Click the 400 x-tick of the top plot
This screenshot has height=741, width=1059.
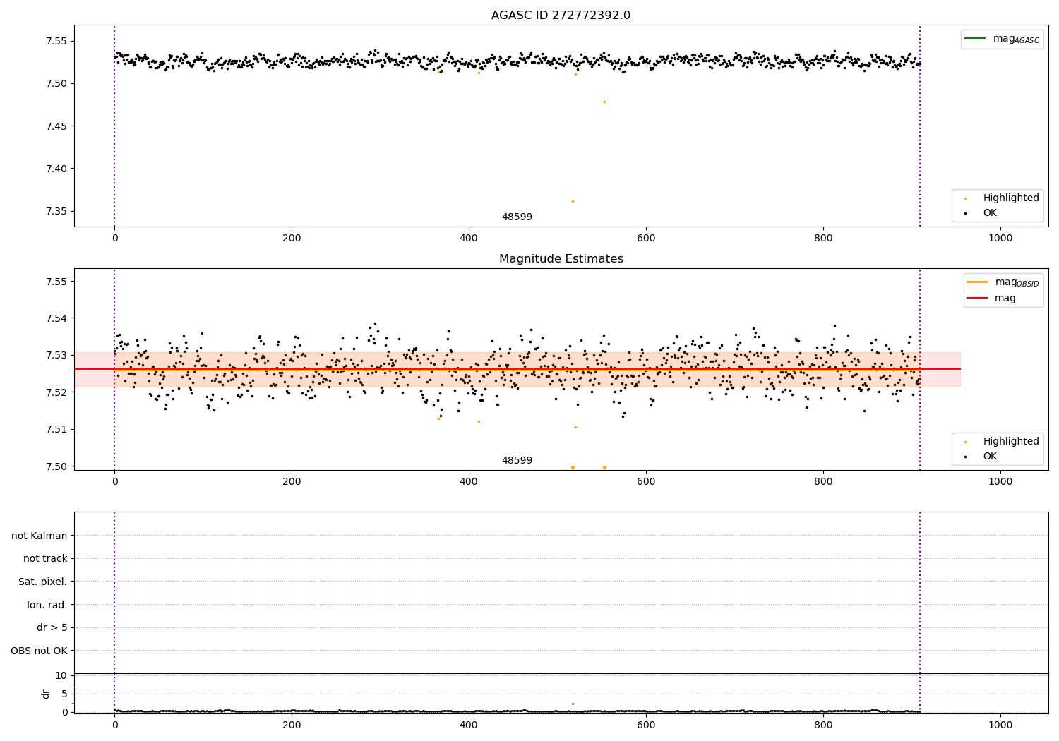(469, 239)
